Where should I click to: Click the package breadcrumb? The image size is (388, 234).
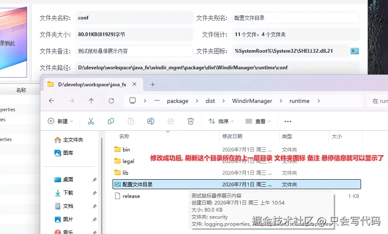click(x=178, y=101)
